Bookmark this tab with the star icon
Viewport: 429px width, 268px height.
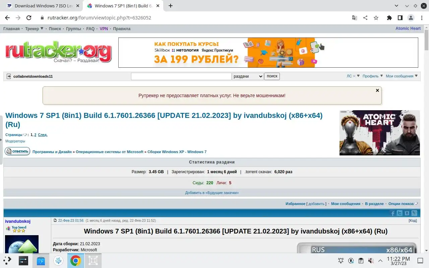376,18
